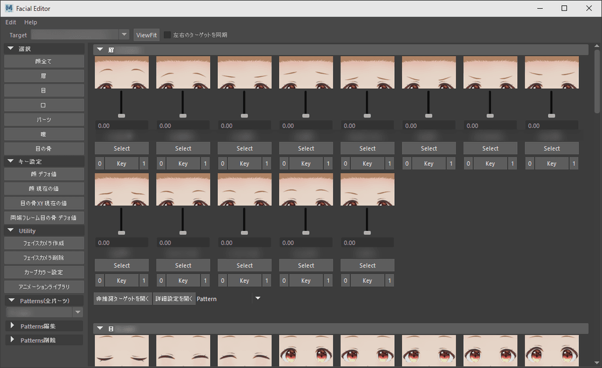Click the slider handle under first eyebrow thumbnail
Image resolution: width=602 pixels, height=368 pixels.
122,116
